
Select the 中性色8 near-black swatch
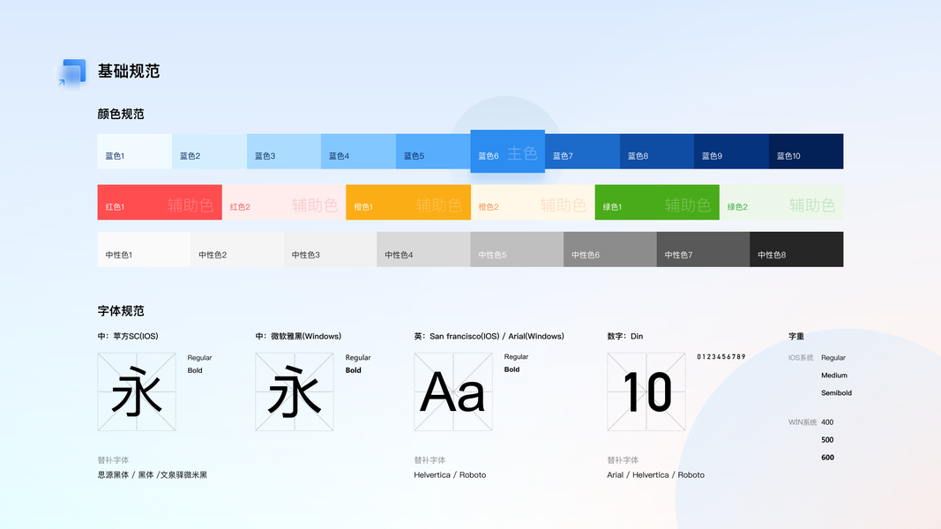[796, 250]
